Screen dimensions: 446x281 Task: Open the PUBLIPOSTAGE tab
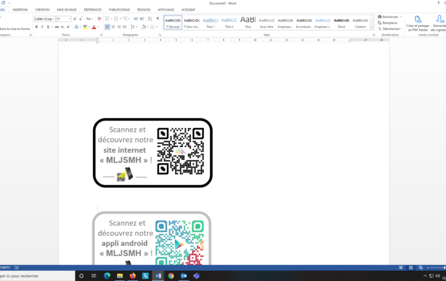[x=119, y=10]
